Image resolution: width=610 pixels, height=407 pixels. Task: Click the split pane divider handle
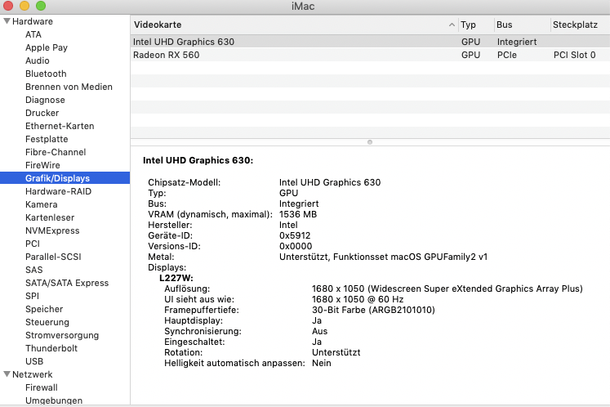pyautogui.click(x=370, y=141)
